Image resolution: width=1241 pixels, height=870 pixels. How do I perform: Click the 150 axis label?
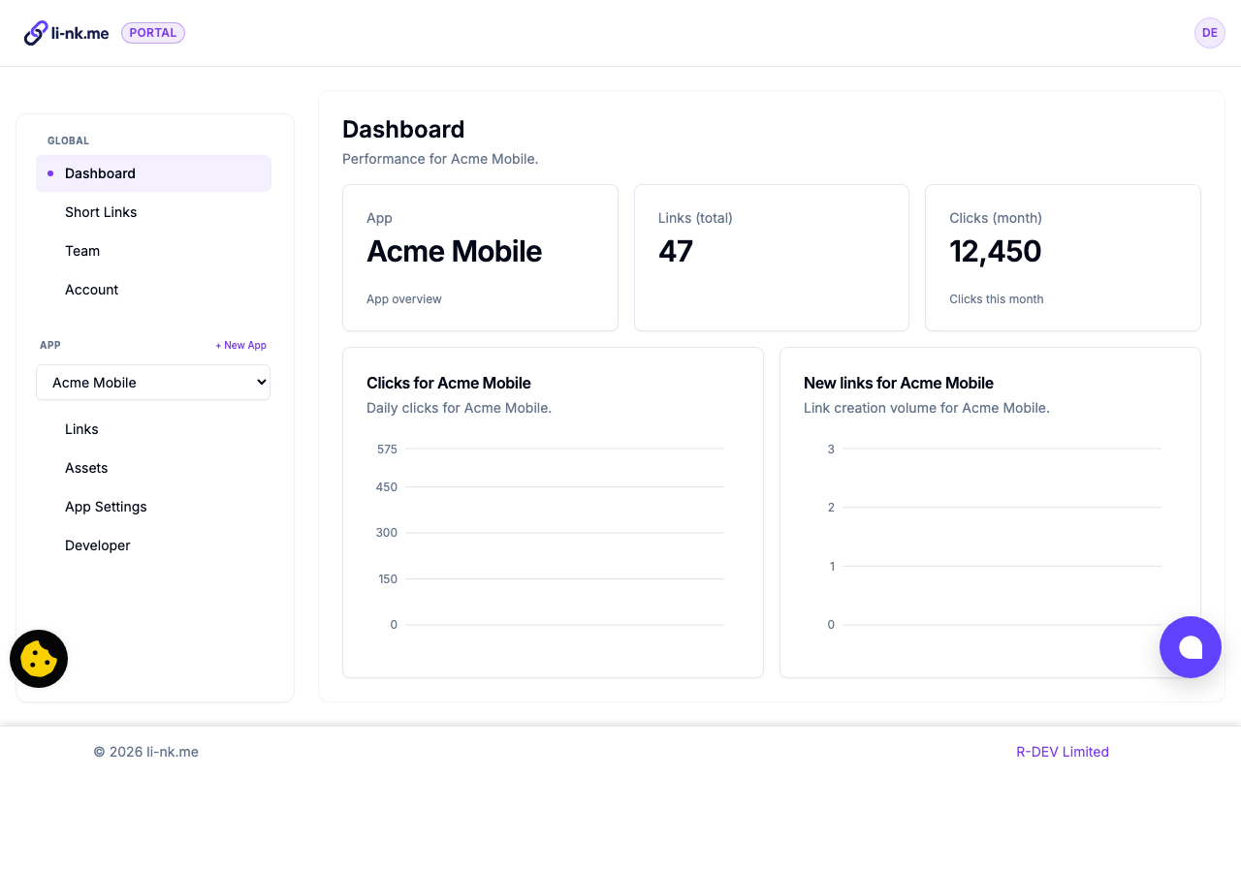click(x=388, y=578)
